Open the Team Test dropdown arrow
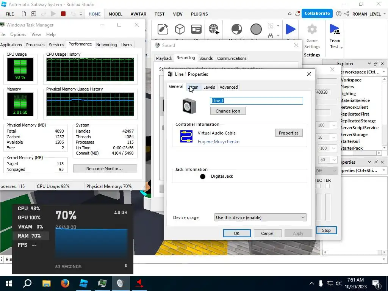388x291 pixels. point(341,47)
